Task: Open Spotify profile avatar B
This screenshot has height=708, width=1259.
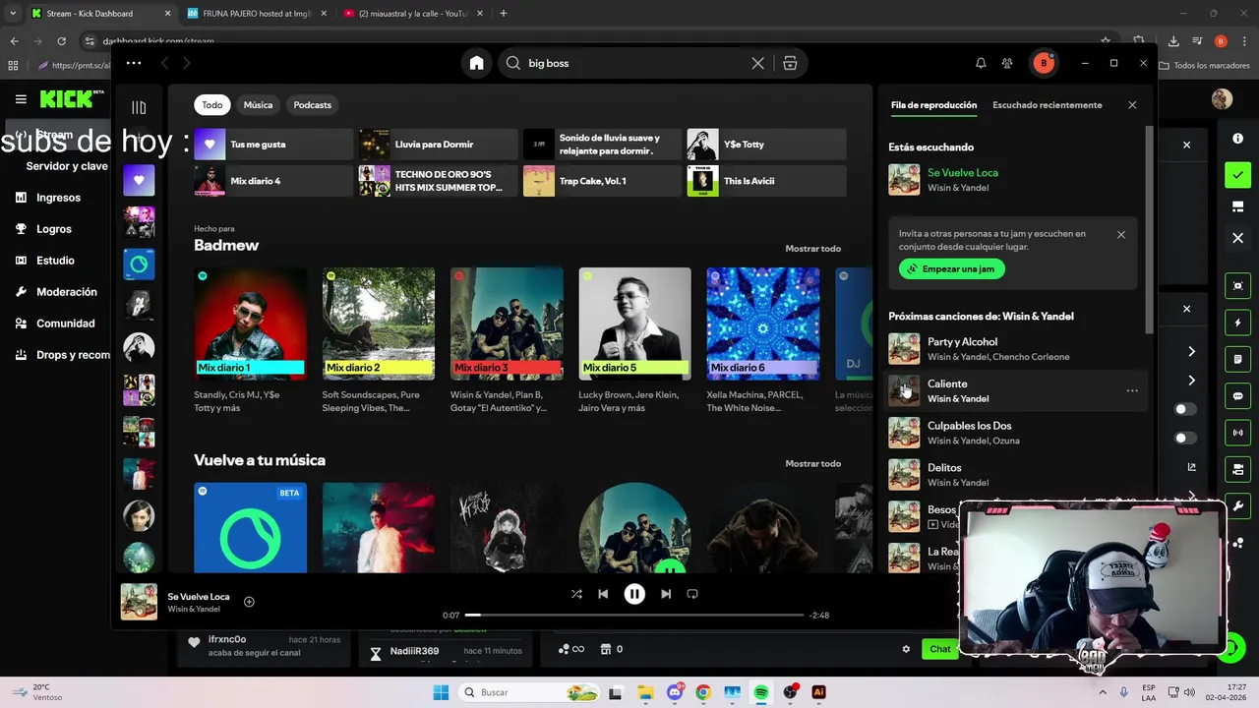Action: tap(1044, 63)
